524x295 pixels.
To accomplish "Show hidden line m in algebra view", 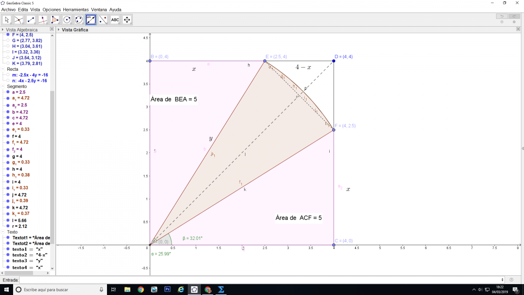I will pyautogui.click(x=8, y=75).
